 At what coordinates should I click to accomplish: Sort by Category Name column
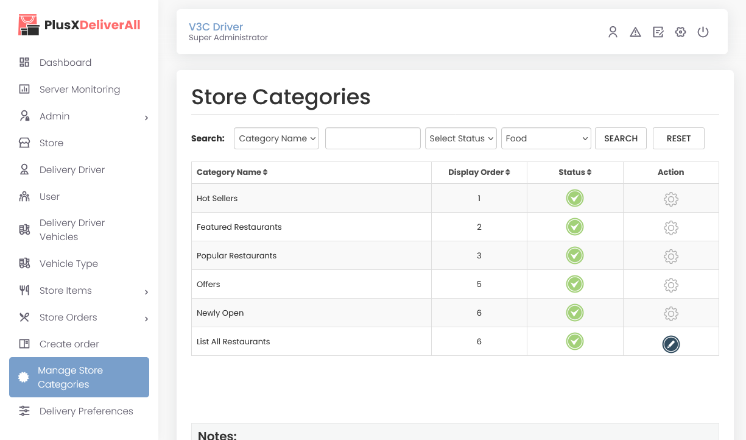tap(232, 172)
